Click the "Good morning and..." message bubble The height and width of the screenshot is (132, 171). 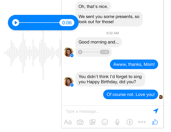99,42
